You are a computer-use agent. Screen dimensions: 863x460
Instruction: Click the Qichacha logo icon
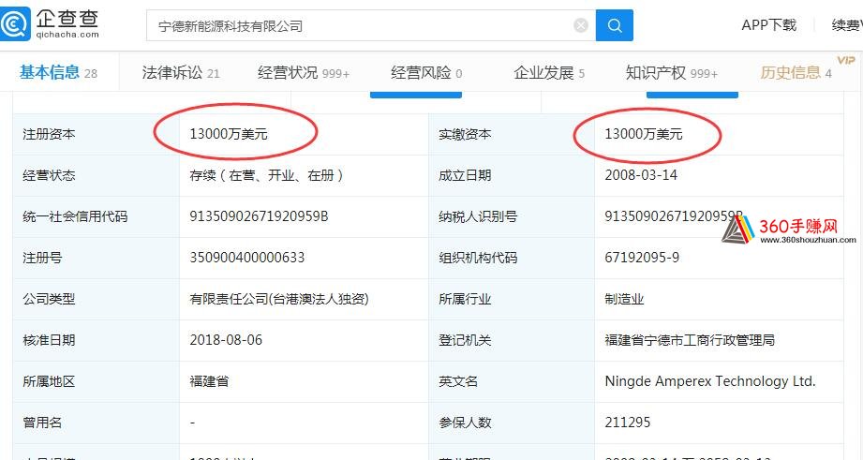[x=15, y=23]
